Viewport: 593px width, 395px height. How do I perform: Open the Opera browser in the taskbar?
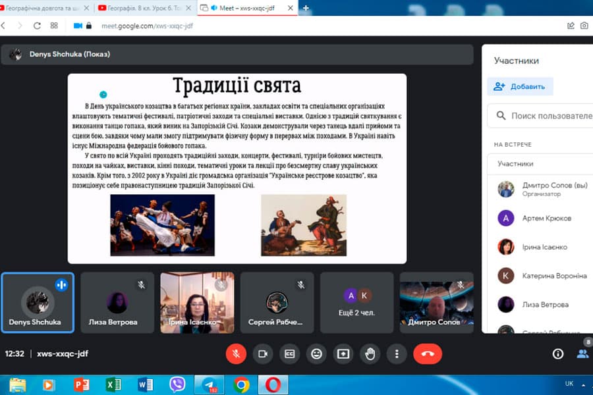tap(273, 384)
